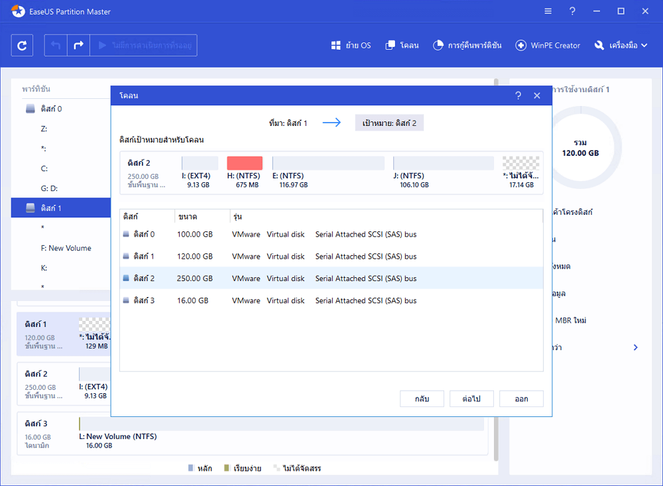Select K: partition in tree

tap(44, 268)
